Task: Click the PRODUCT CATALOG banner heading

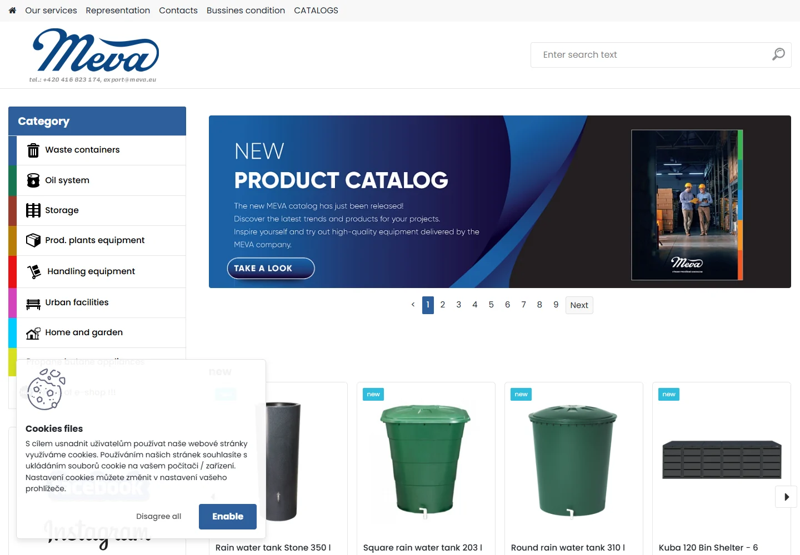Action: (x=341, y=180)
